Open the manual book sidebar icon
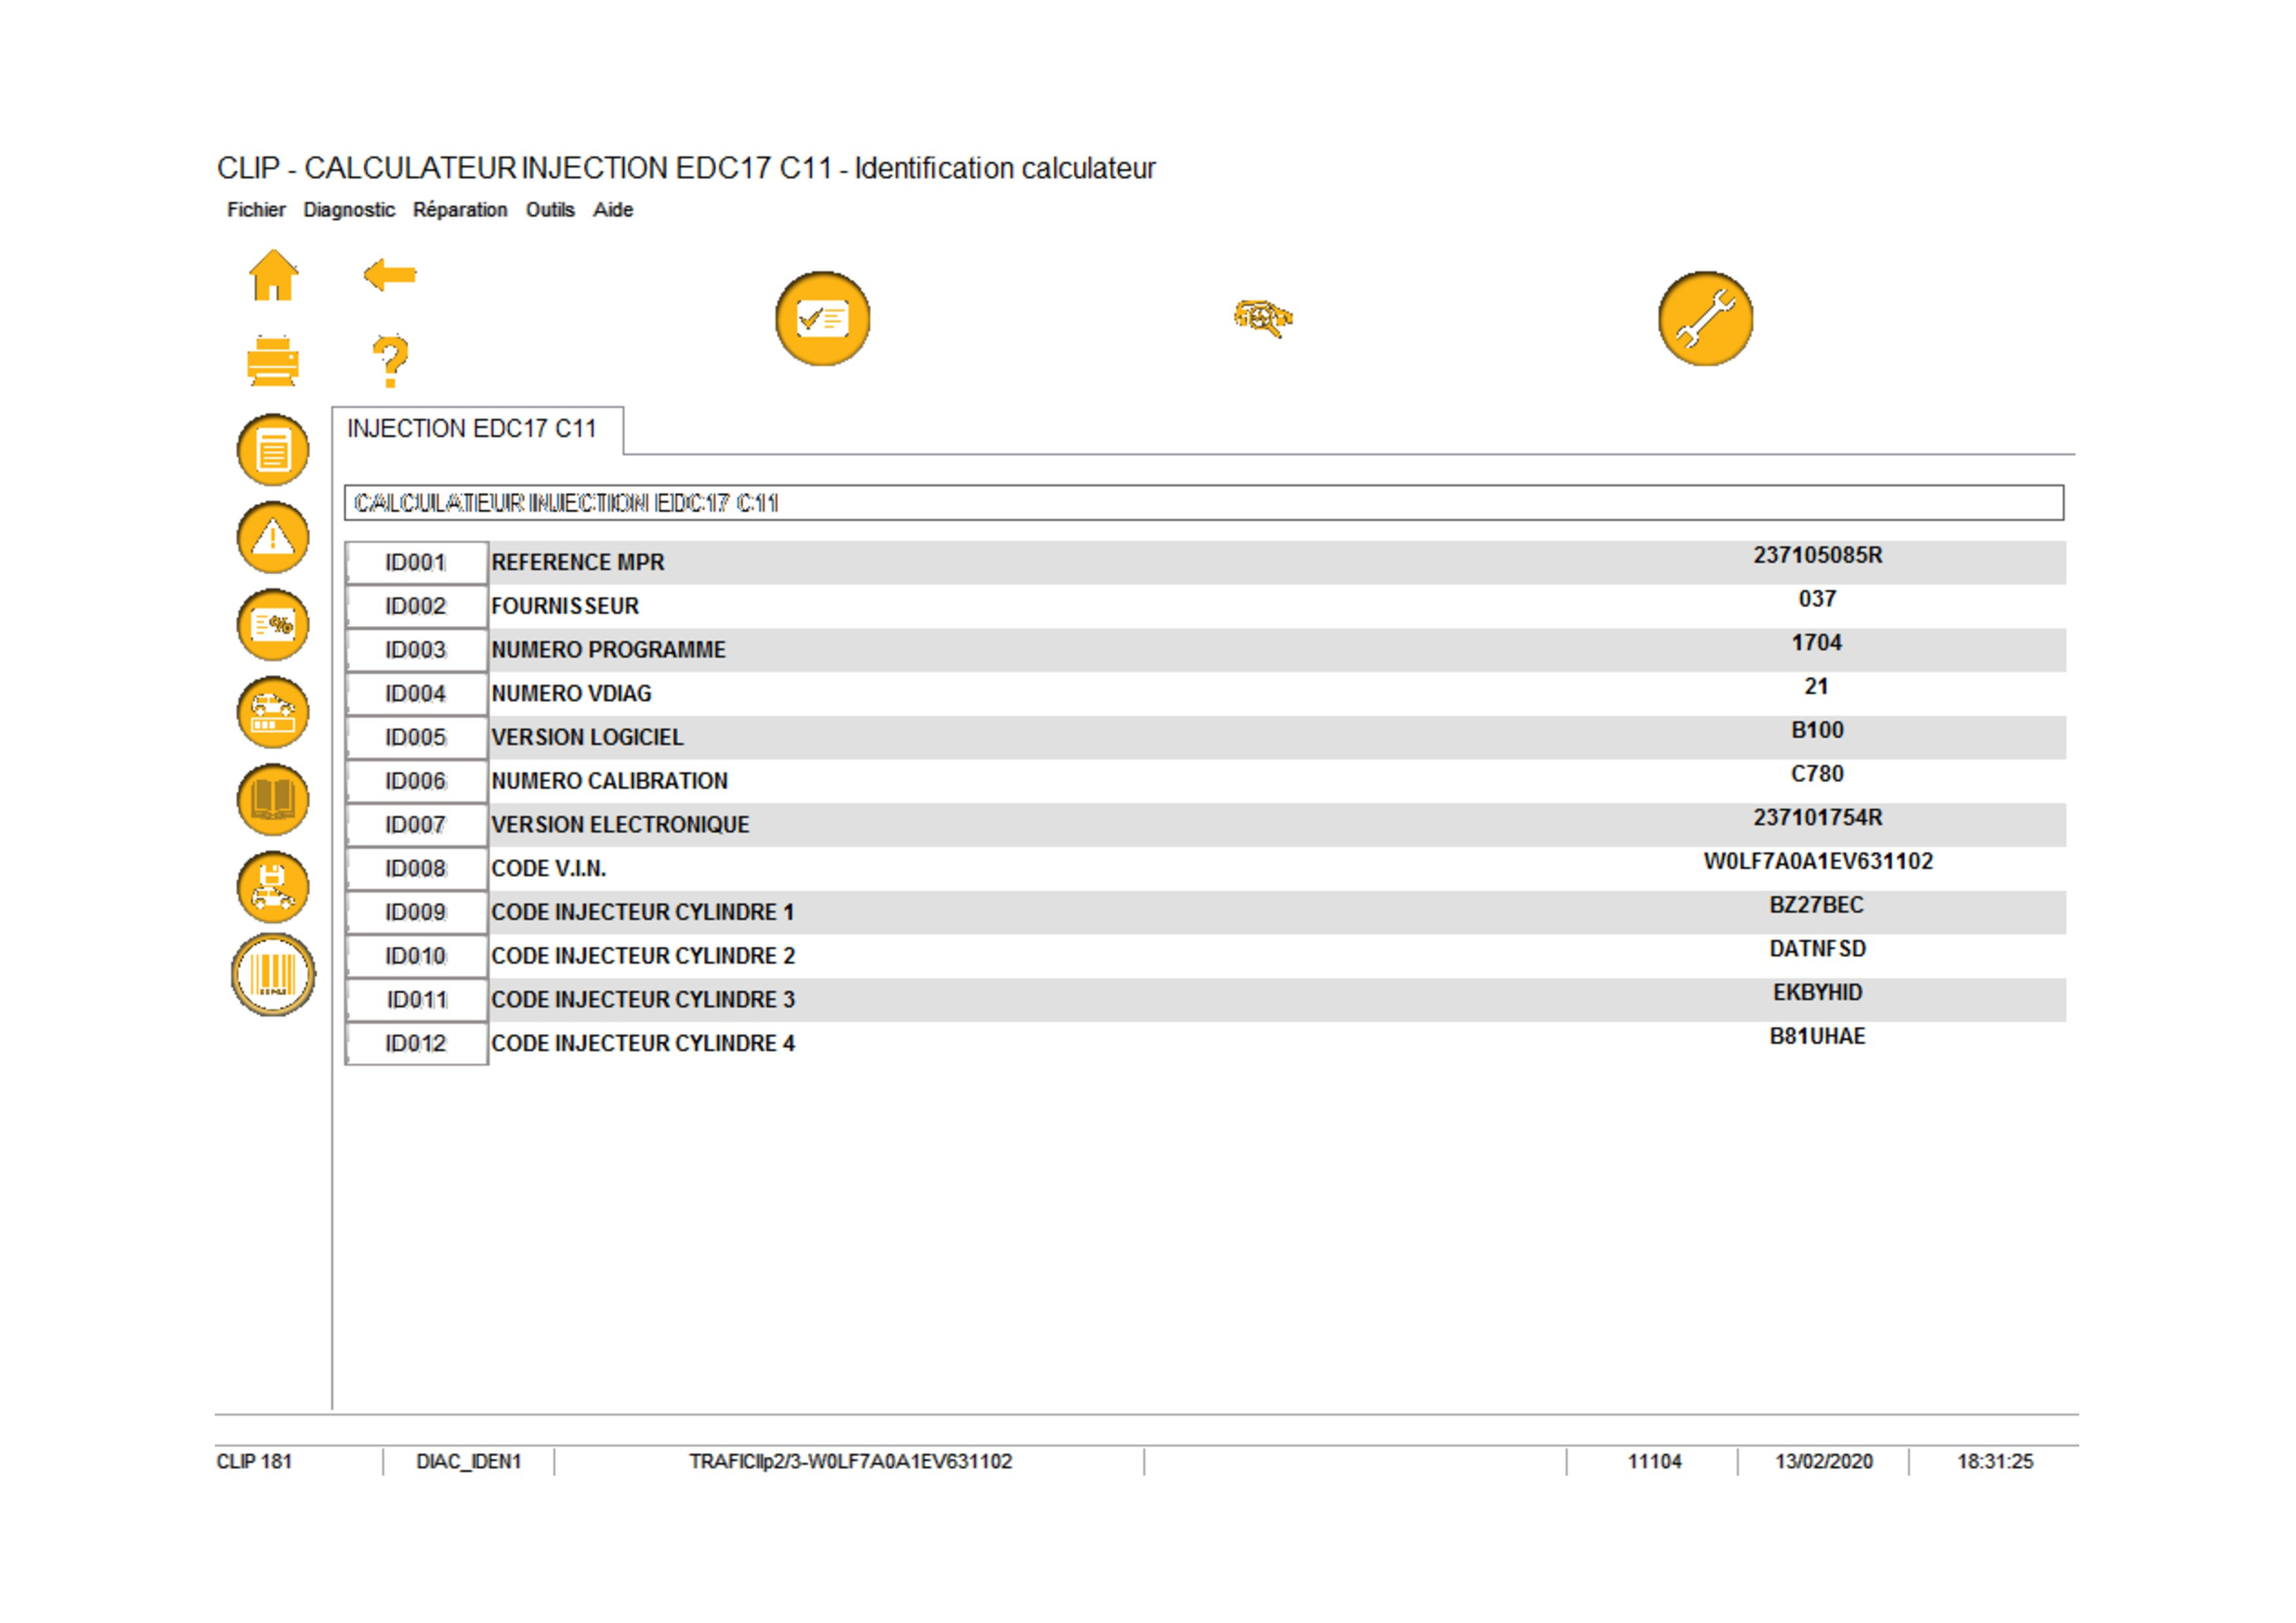 [273, 800]
